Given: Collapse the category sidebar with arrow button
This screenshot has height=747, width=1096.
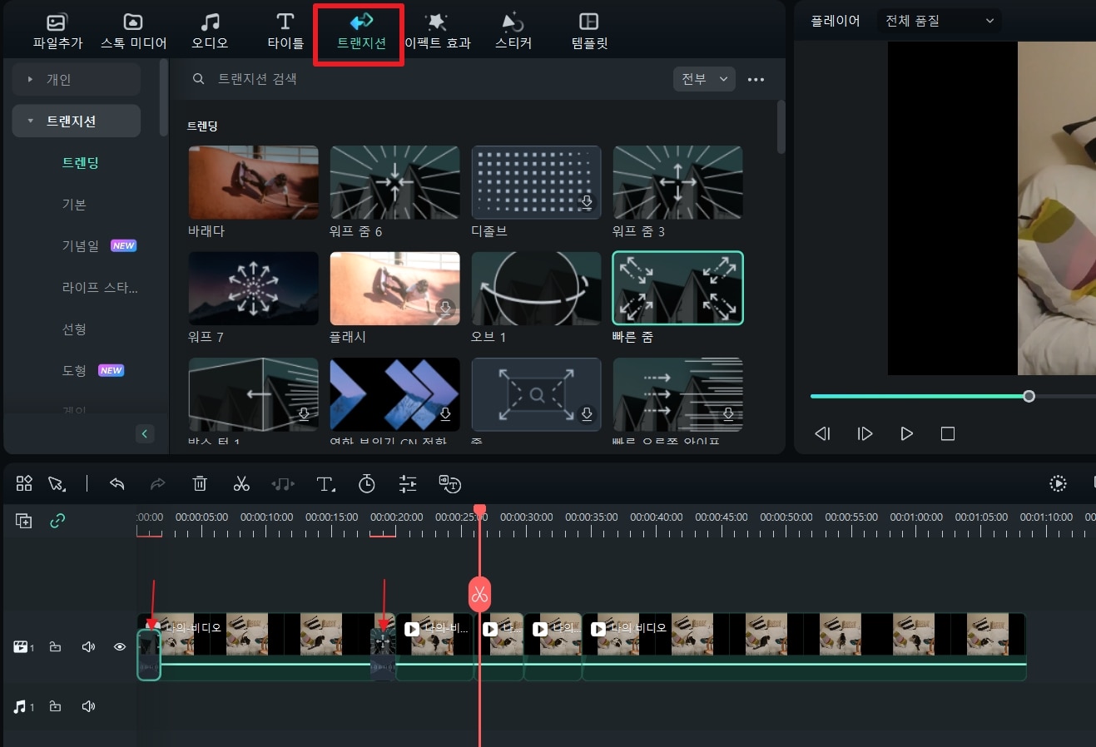Looking at the screenshot, I should [145, 433].
